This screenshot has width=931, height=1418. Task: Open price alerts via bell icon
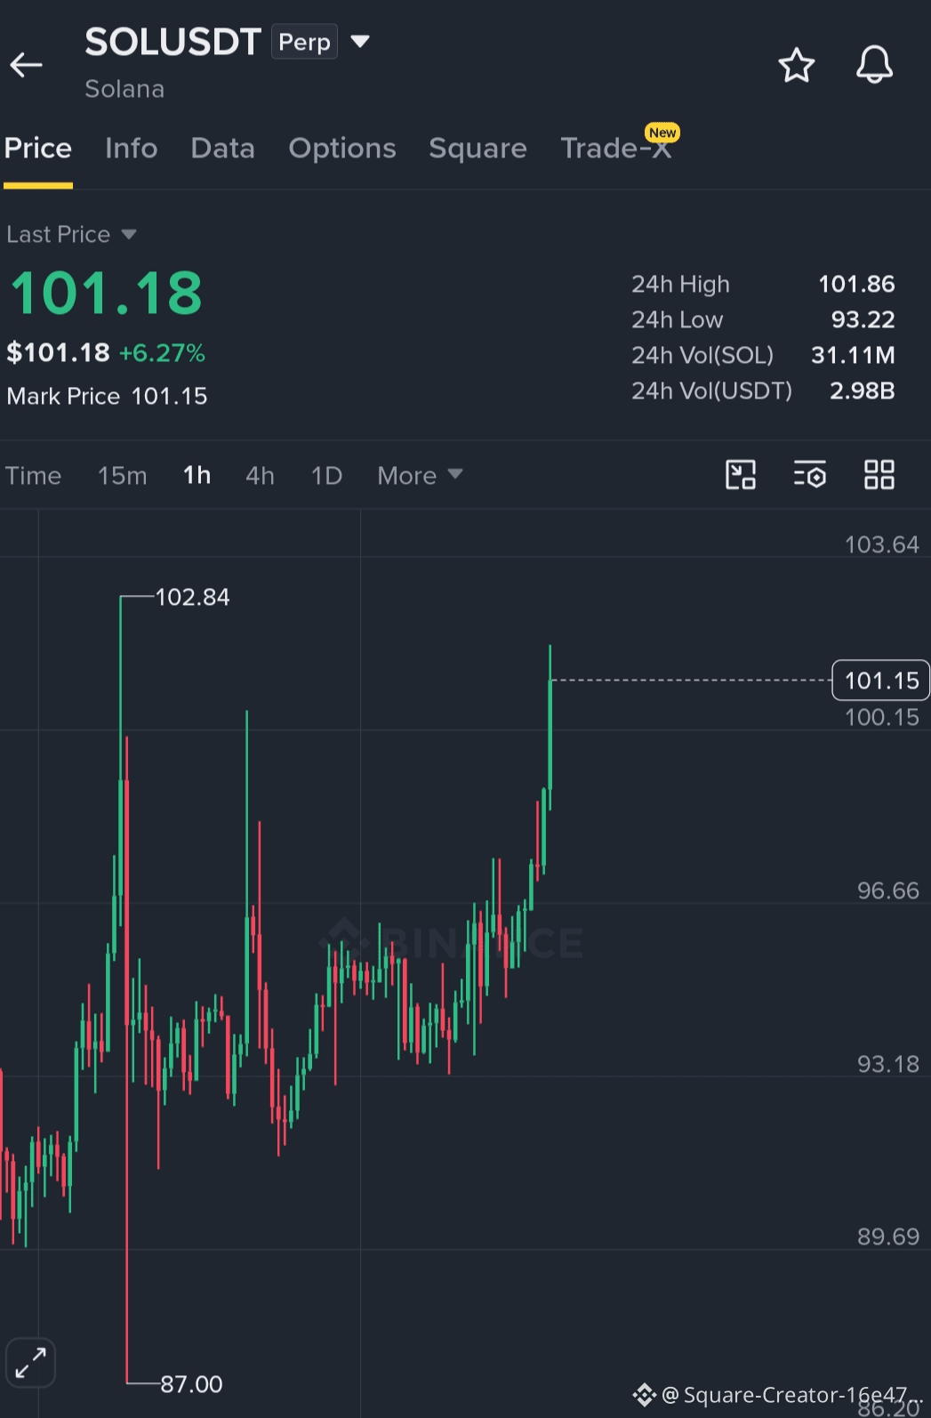click(874, 64)
